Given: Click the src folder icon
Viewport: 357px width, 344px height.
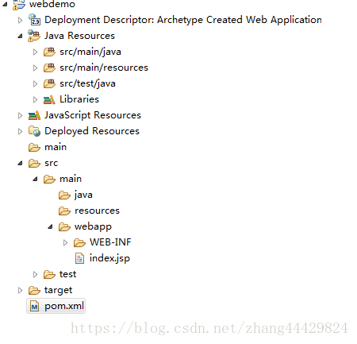Looking at the screenshot, I should click(x=34, y=163).
